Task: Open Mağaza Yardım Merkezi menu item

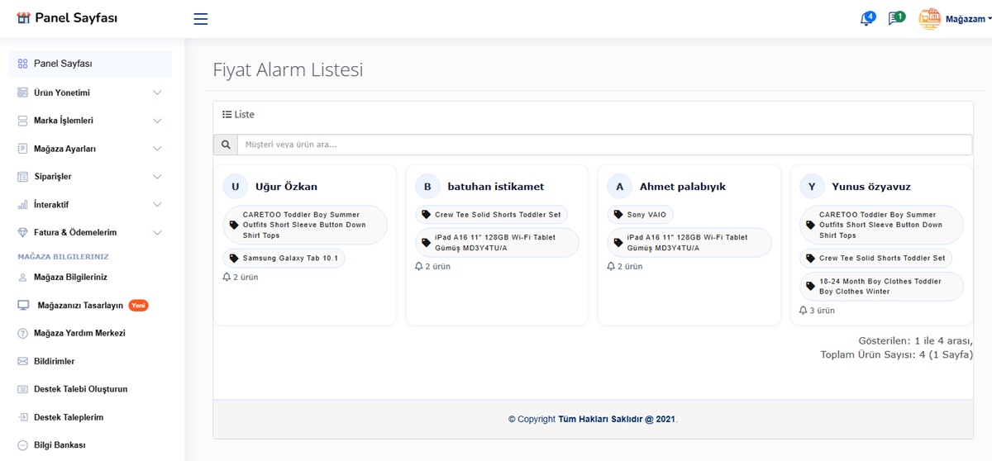Action: (79, 333)
